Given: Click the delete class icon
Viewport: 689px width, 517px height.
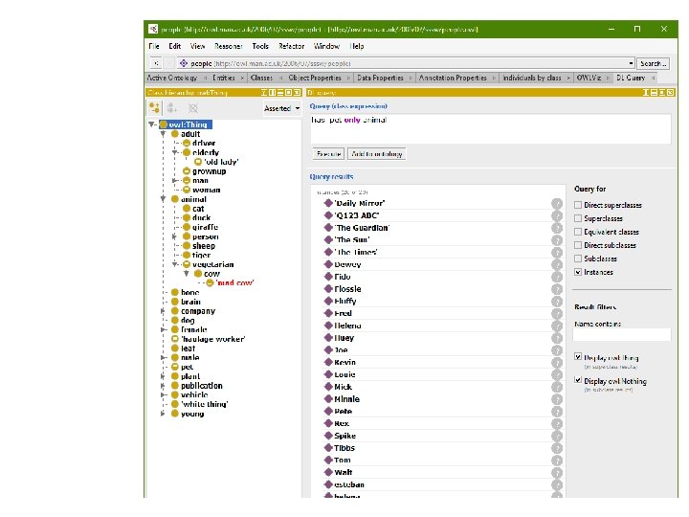Looking at the screenshot, I should pos(193,107).
